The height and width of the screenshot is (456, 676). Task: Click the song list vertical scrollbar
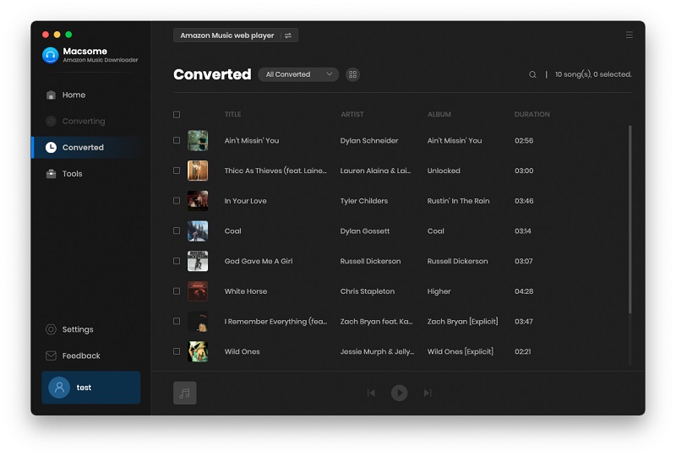[630, 220]
